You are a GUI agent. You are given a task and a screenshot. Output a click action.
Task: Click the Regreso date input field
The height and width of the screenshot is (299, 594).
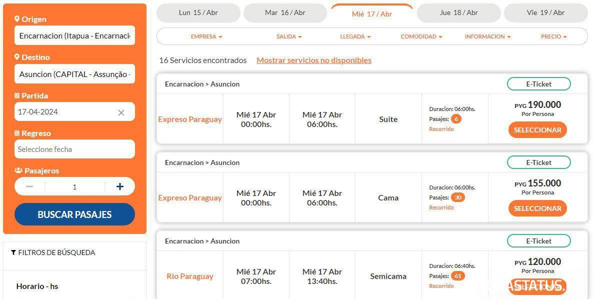pyautogui.click(x=74, y=149)
